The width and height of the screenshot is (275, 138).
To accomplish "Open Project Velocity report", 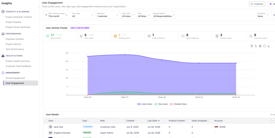I will (13, 44).
